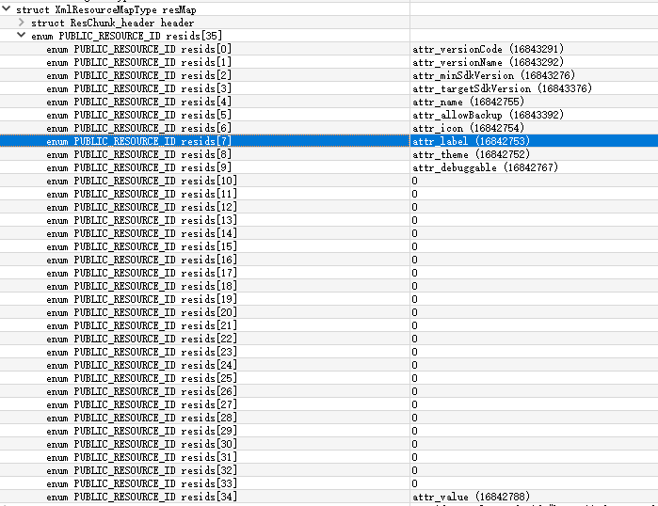
Task: Click the 0 value of resids[20]
Action: pos(414,312)
